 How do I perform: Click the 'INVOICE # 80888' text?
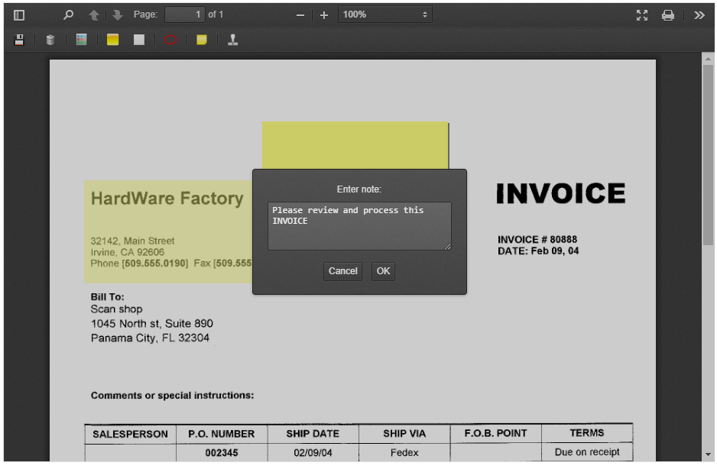pyautogui.click(x=537, y=240)
